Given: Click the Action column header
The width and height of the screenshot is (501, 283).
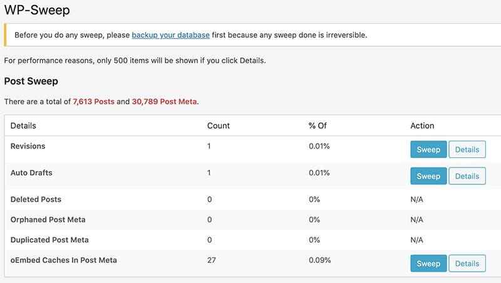Looking at the screenshot, I should tap(422, 126).
